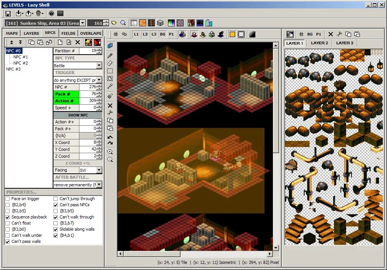Toggle BG visibility in map toolbar
Screen dimensions: 387x270
(x=163, y=34)
